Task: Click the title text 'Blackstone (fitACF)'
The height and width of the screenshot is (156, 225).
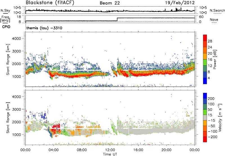Action: pos(50,3)
